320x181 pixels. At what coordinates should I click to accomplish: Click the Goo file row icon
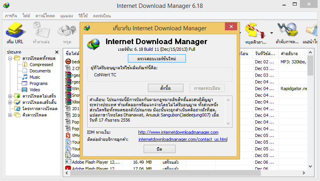(x=68, y=155)
